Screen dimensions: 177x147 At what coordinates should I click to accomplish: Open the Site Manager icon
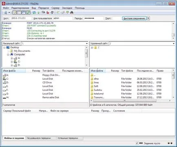5,13
